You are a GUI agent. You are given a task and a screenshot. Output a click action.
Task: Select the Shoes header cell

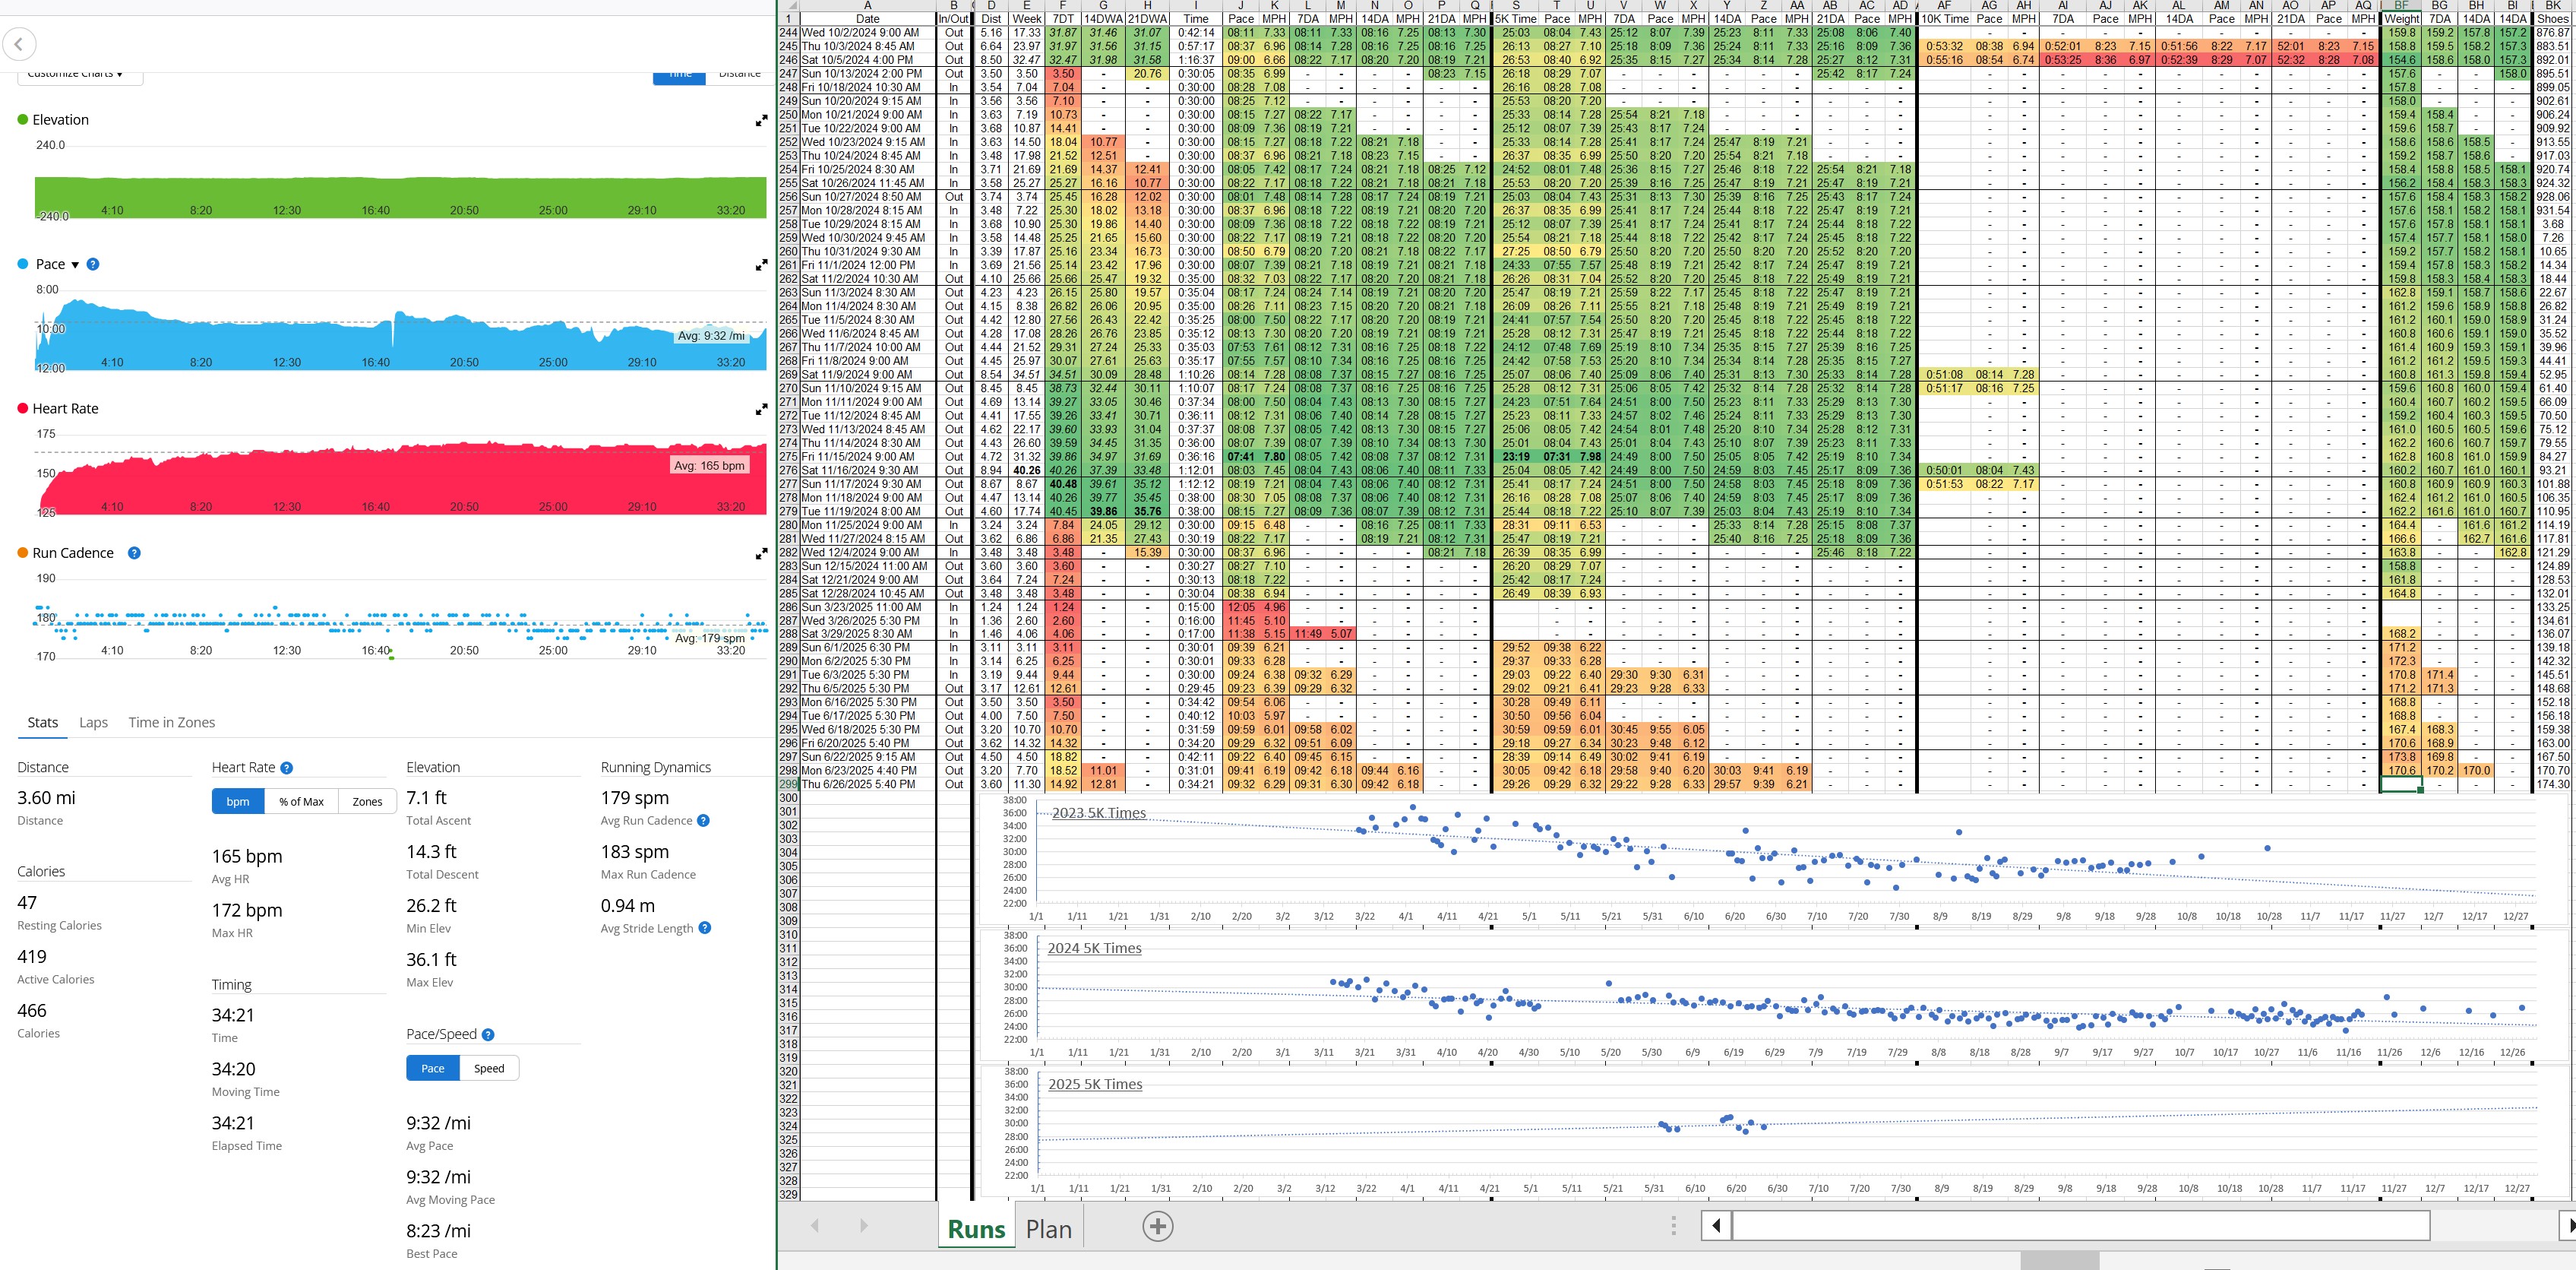pos(2552,19)
